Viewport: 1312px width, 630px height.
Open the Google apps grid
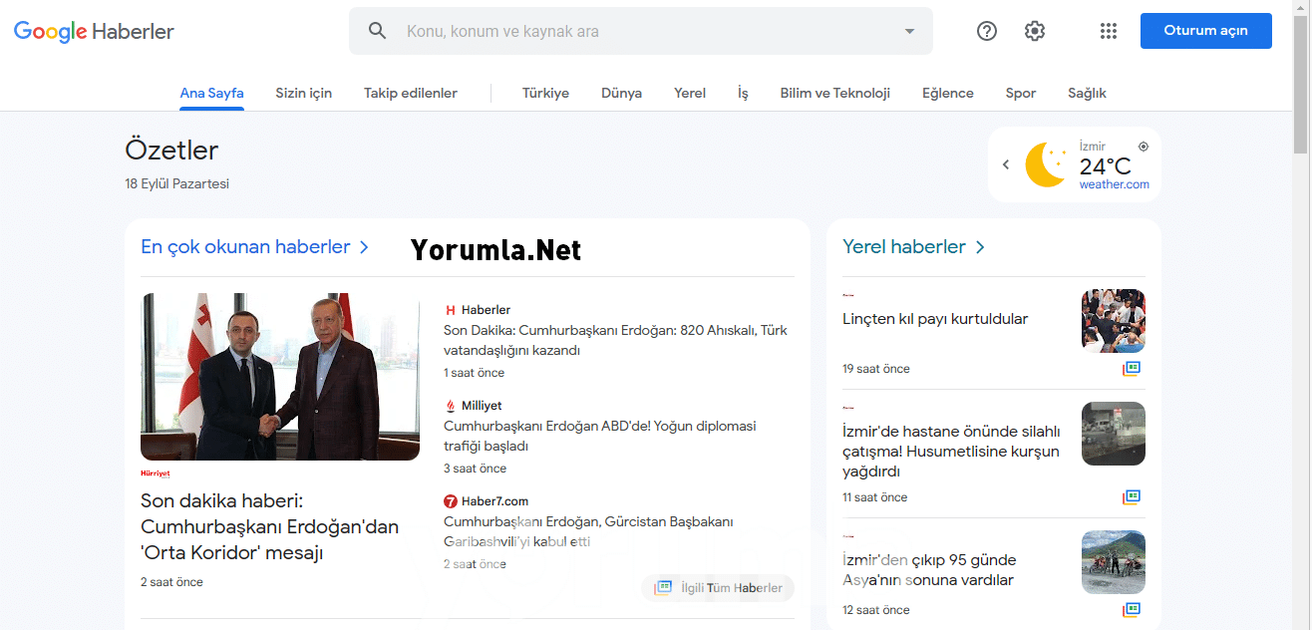tap(1109, 31)
